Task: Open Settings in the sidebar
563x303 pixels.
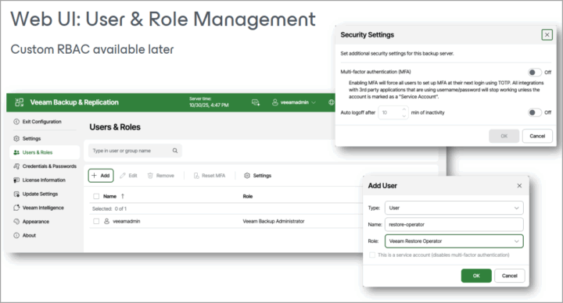Action: click(27, 138)
